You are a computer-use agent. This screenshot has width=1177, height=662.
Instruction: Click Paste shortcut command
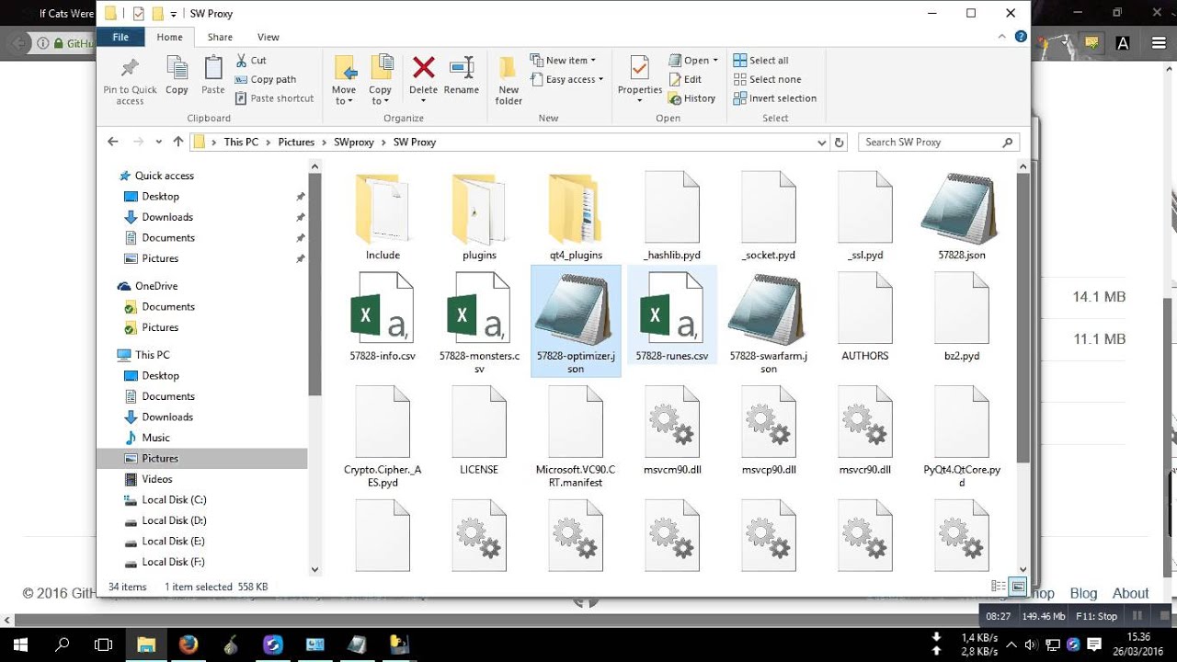point(275,98)
